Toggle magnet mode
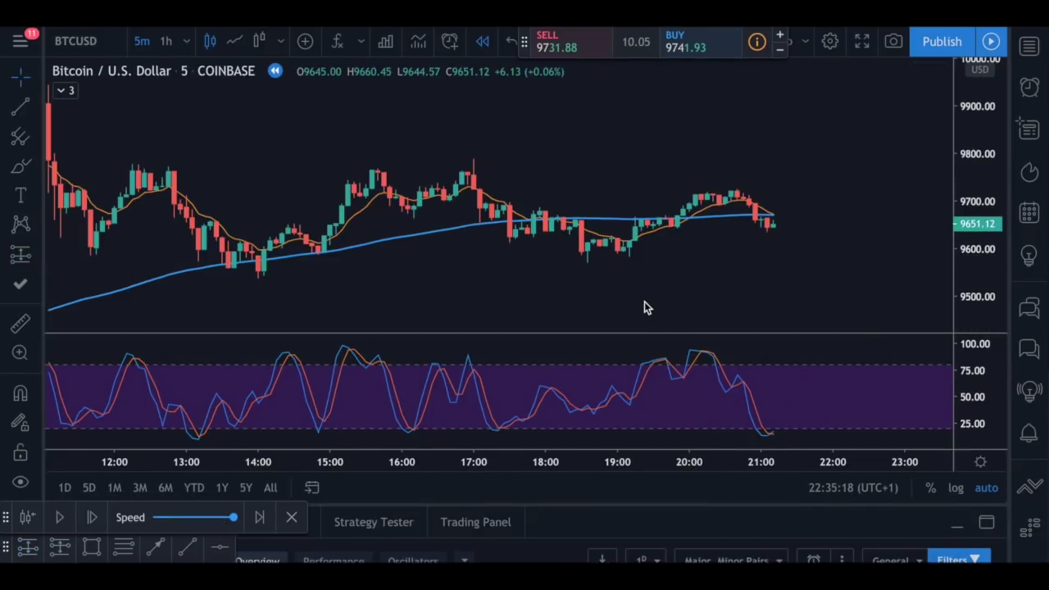 [x=20, y=393]
